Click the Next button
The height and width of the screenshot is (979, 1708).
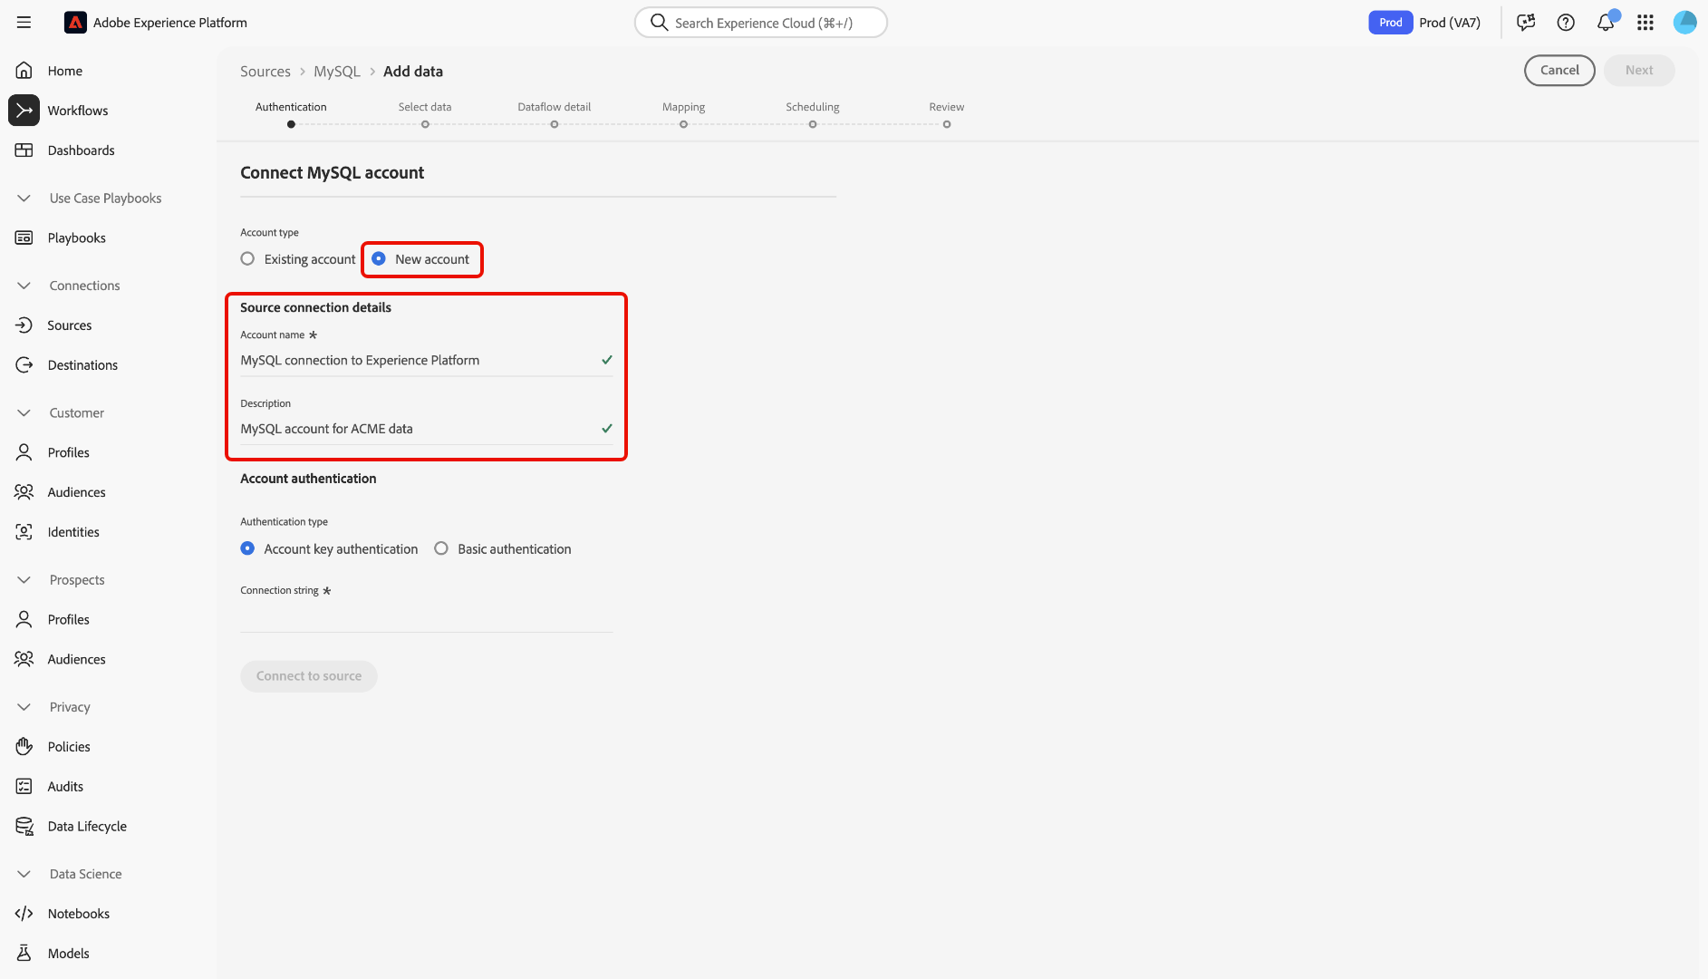coord(1639,71)
